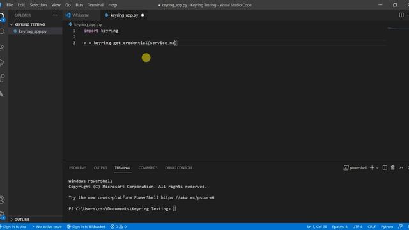The height and width of the screenshot is (230, 409).
Task: Click Sign in to Jira
Action: pos(13,227)
